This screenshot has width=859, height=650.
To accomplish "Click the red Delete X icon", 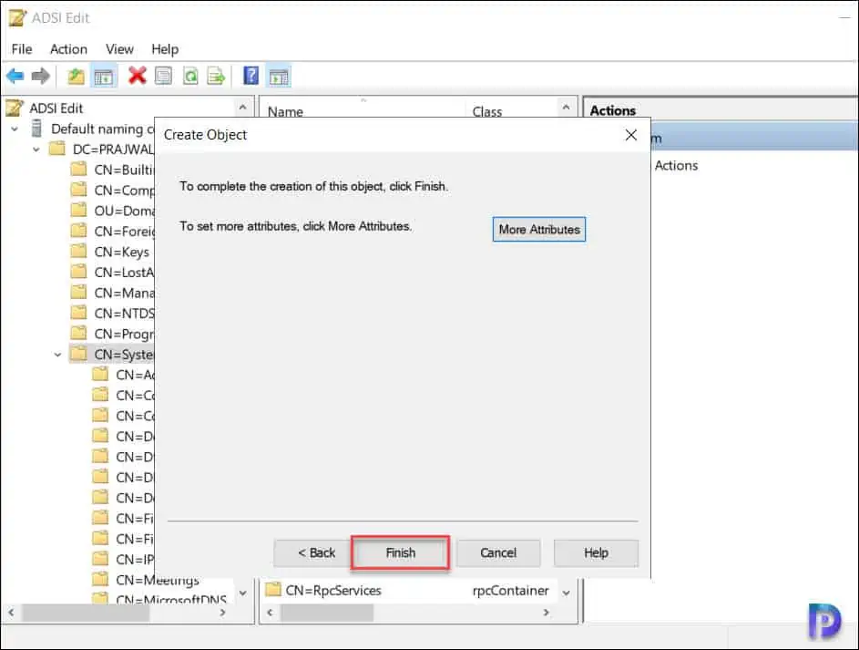I will [138, 75].
